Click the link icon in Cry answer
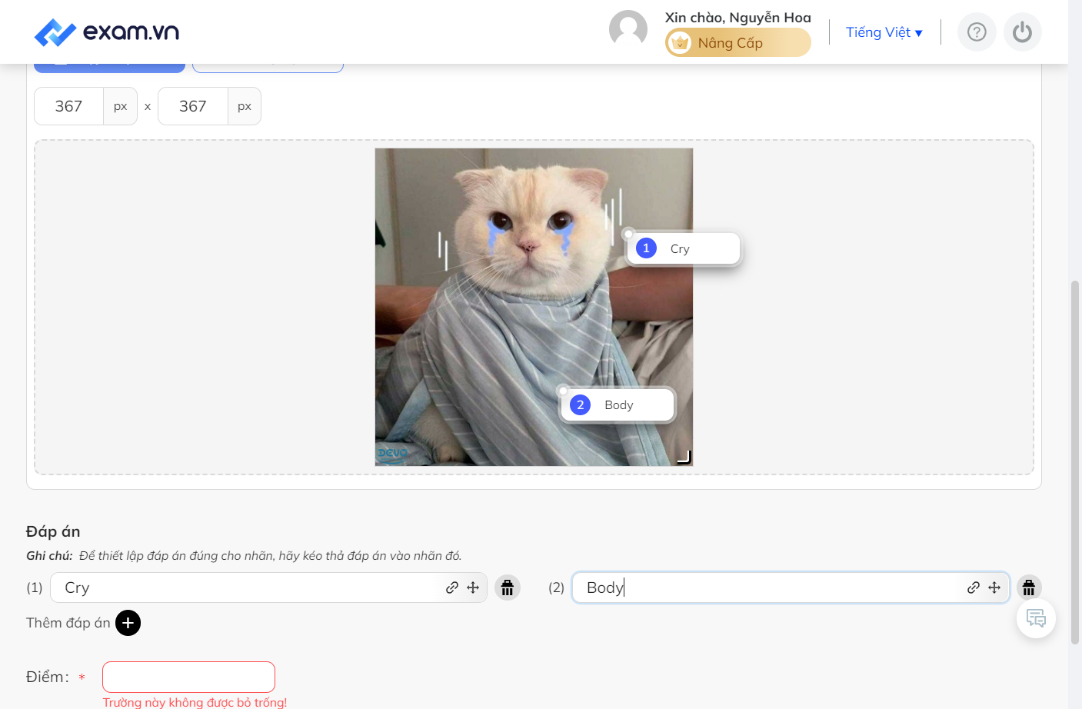This screenshot has width=1082, height=709. pyautogui.click(x=452, y=588)
